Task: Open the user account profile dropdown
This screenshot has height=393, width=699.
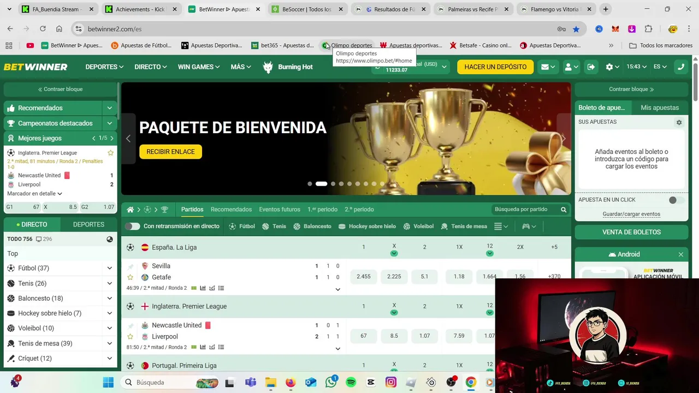Action: [571, 67]
